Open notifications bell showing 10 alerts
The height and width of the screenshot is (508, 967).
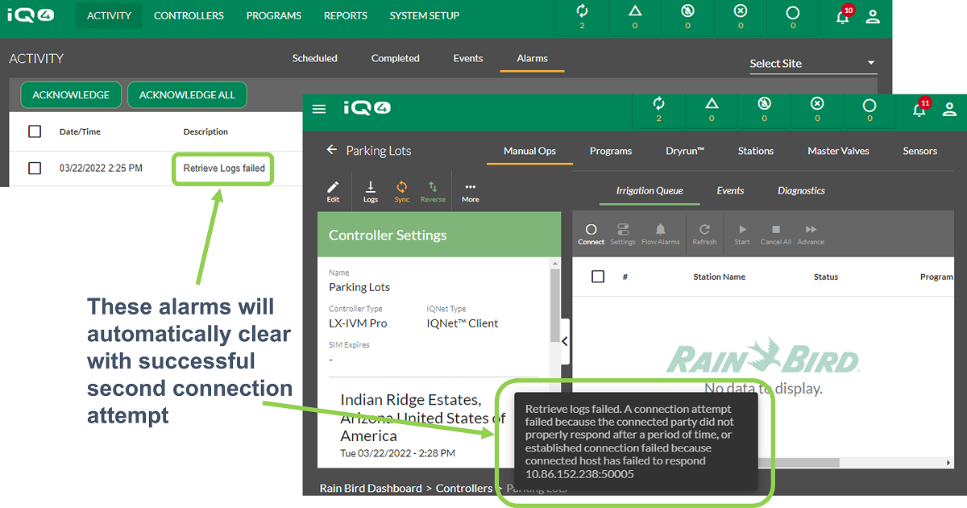click(843, 15)
